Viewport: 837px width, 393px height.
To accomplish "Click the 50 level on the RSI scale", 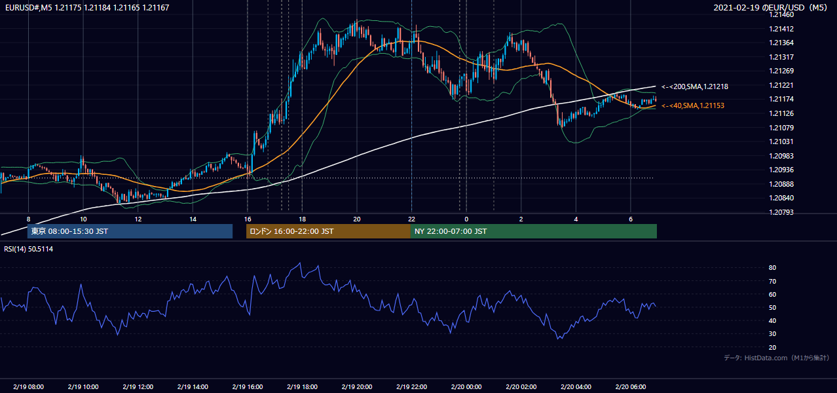I will click(x=773, y=307).
